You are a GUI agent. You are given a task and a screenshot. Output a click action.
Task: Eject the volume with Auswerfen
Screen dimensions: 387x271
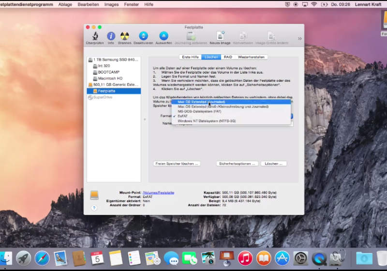[x=164, y=36]
